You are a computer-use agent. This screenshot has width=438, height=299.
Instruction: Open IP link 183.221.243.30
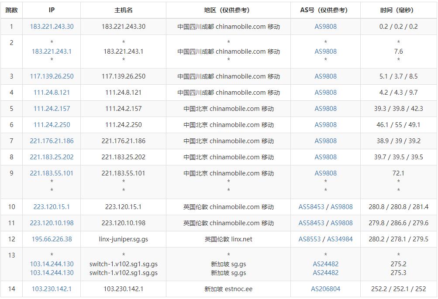click(x=52, y=27)
